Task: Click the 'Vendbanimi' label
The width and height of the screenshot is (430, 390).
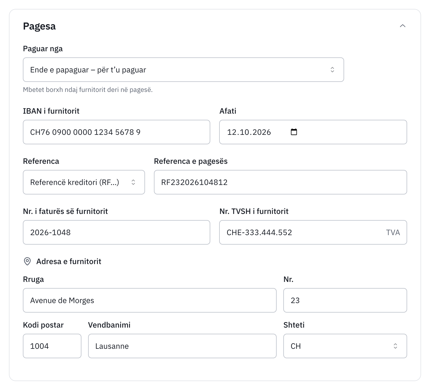Action: 109,325
